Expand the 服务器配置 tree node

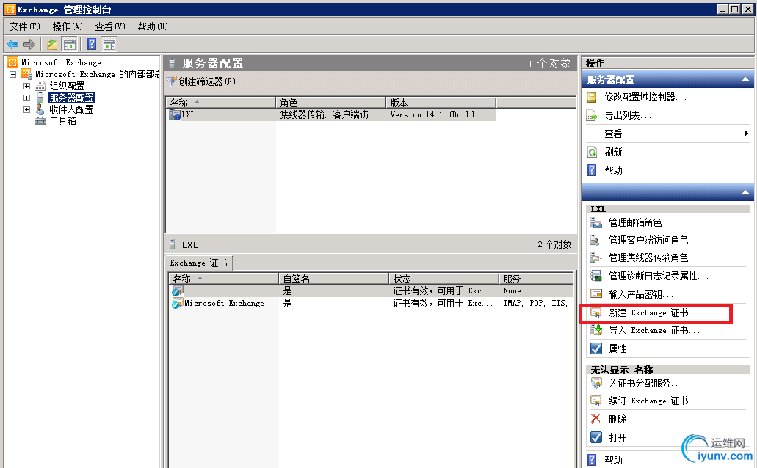tap(27, 98)
